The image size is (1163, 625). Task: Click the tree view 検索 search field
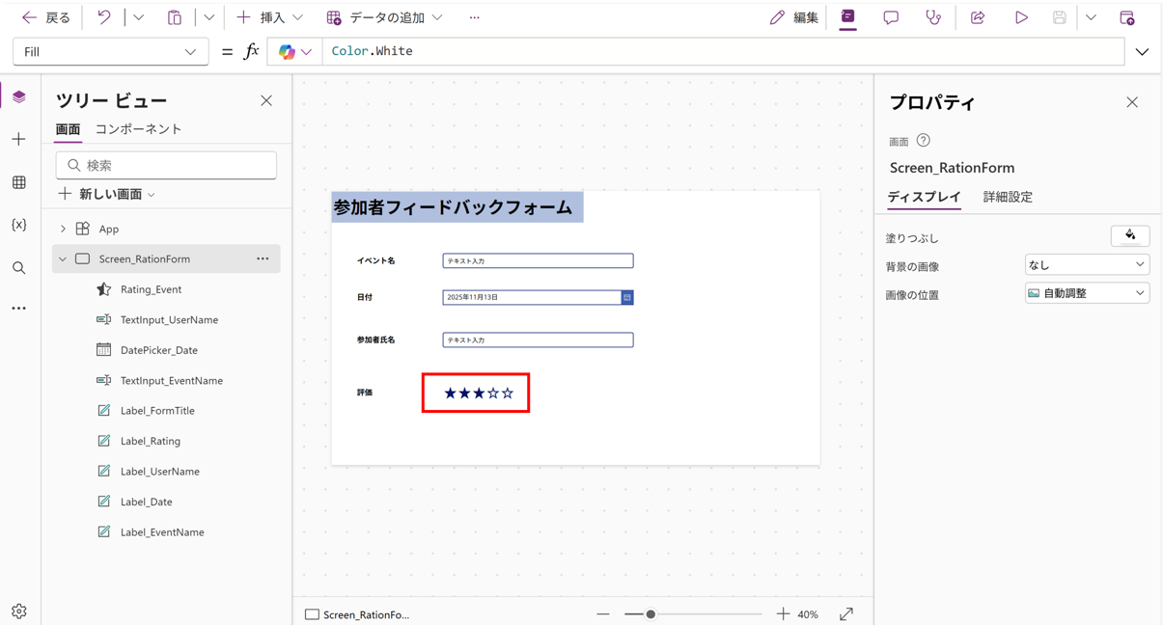click(x=166, y=165)
